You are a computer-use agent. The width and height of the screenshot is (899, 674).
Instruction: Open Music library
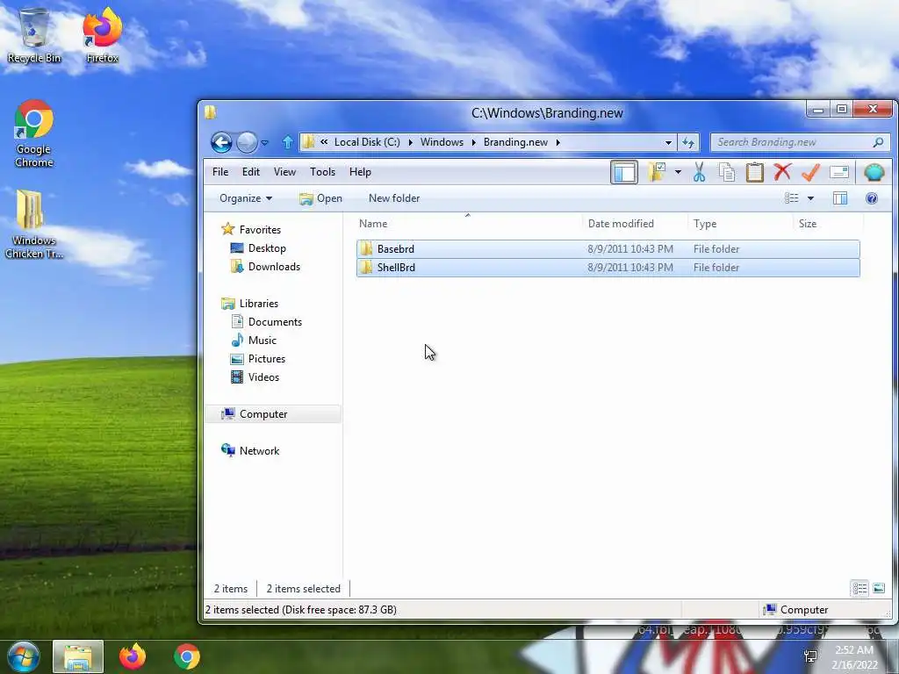[254, 341]
